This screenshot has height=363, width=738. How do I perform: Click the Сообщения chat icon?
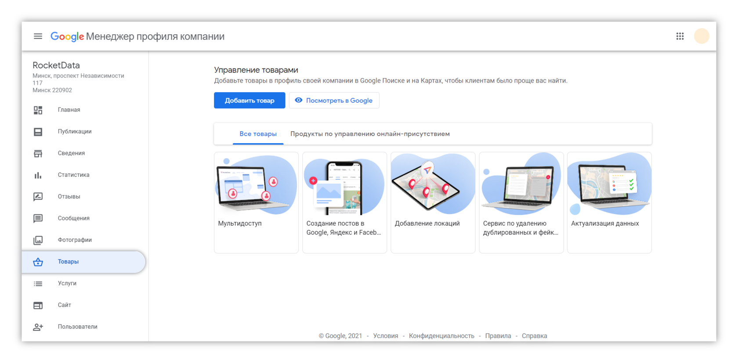(38, 219)
